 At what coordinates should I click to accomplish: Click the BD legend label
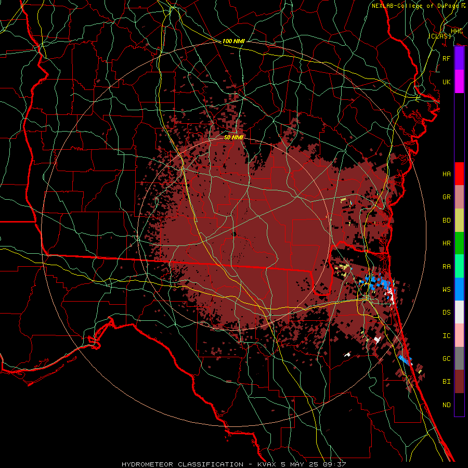[447, 220]
